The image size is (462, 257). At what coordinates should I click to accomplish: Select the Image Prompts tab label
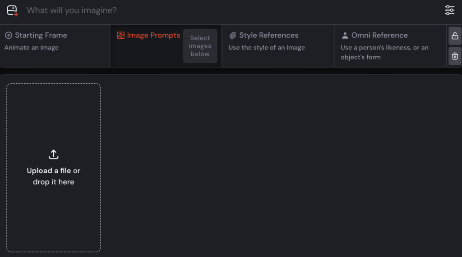click(x=153, y=35)
